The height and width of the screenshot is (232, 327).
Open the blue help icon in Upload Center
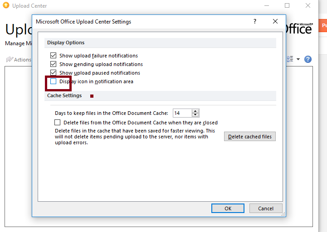[307, 59]
